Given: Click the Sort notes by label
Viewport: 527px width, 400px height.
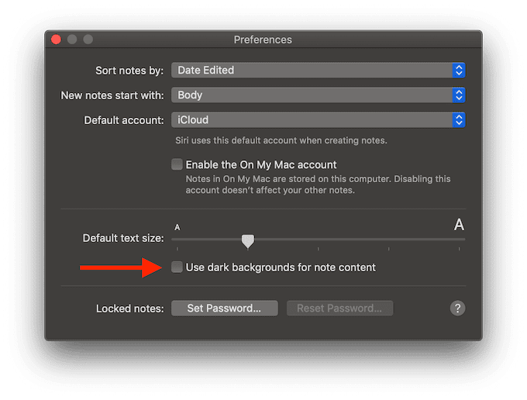Looking at the screenshot, I should 129,71.
